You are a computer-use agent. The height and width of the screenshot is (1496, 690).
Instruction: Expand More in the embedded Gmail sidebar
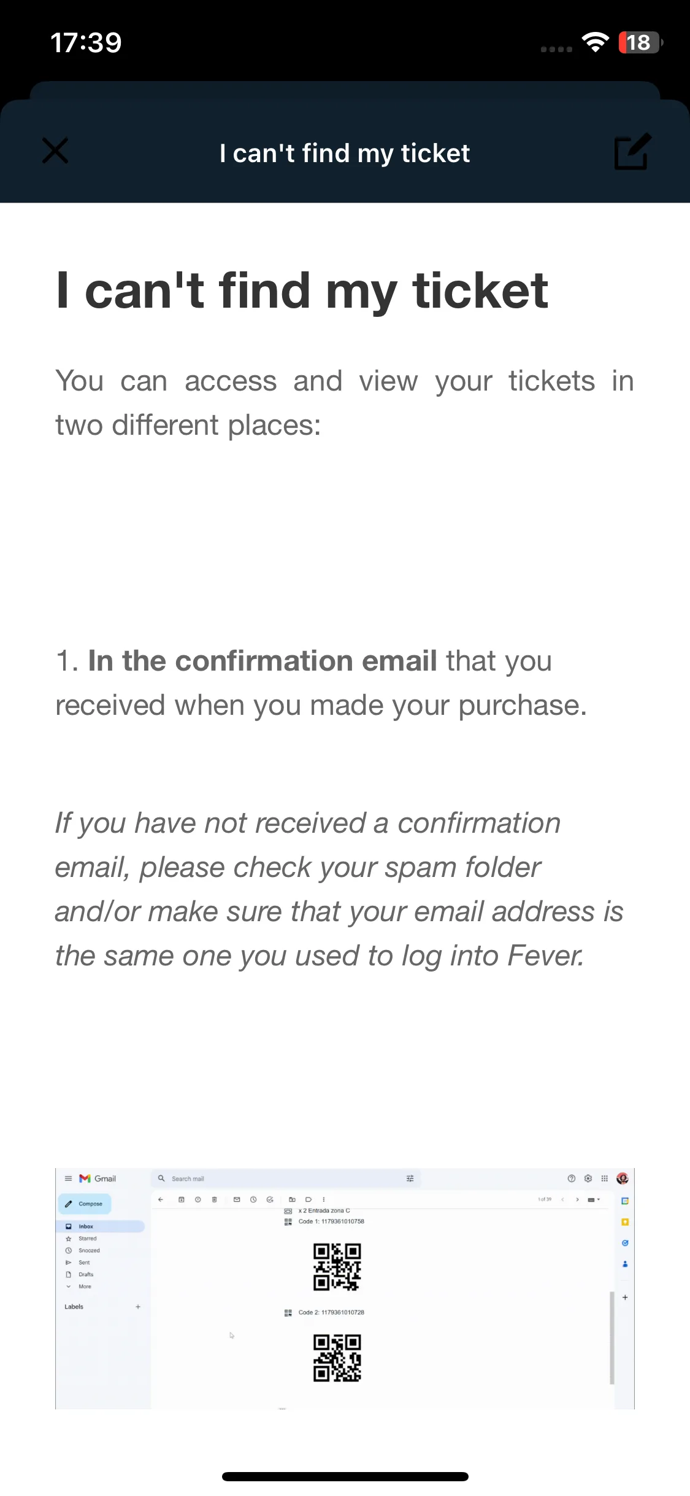click(x=80, y=1287)
